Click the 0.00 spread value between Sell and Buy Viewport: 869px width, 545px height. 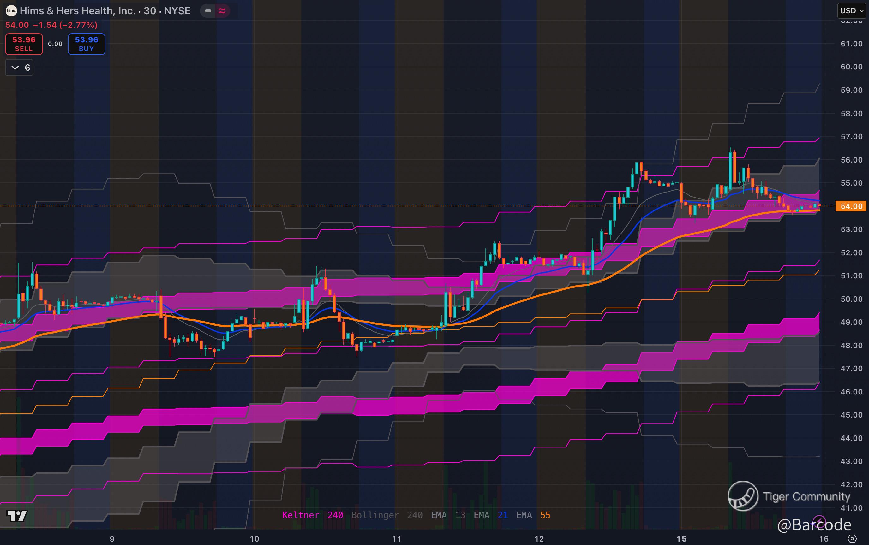click(55, 44)
